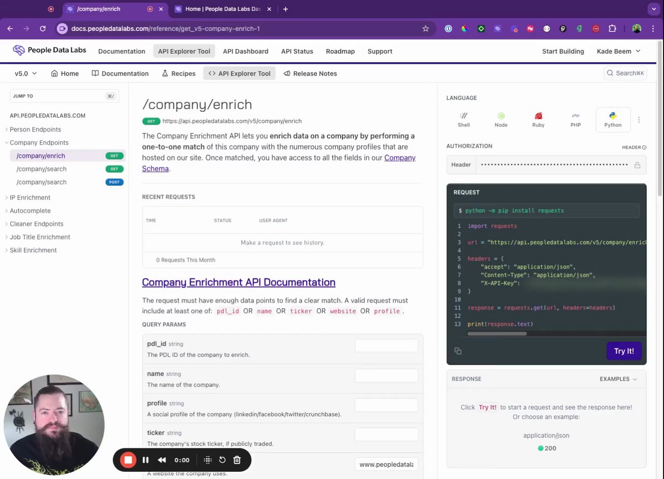
Task: Open the Chrome three-dot menu
Action: click(653, 28)
